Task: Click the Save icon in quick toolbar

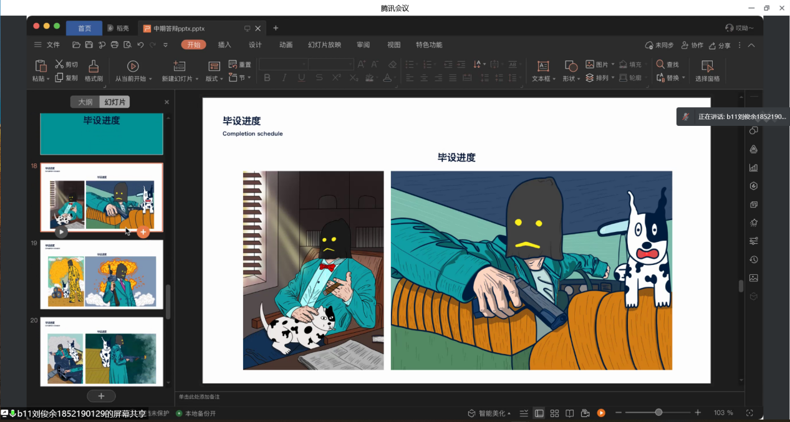Action: (89, 45)
